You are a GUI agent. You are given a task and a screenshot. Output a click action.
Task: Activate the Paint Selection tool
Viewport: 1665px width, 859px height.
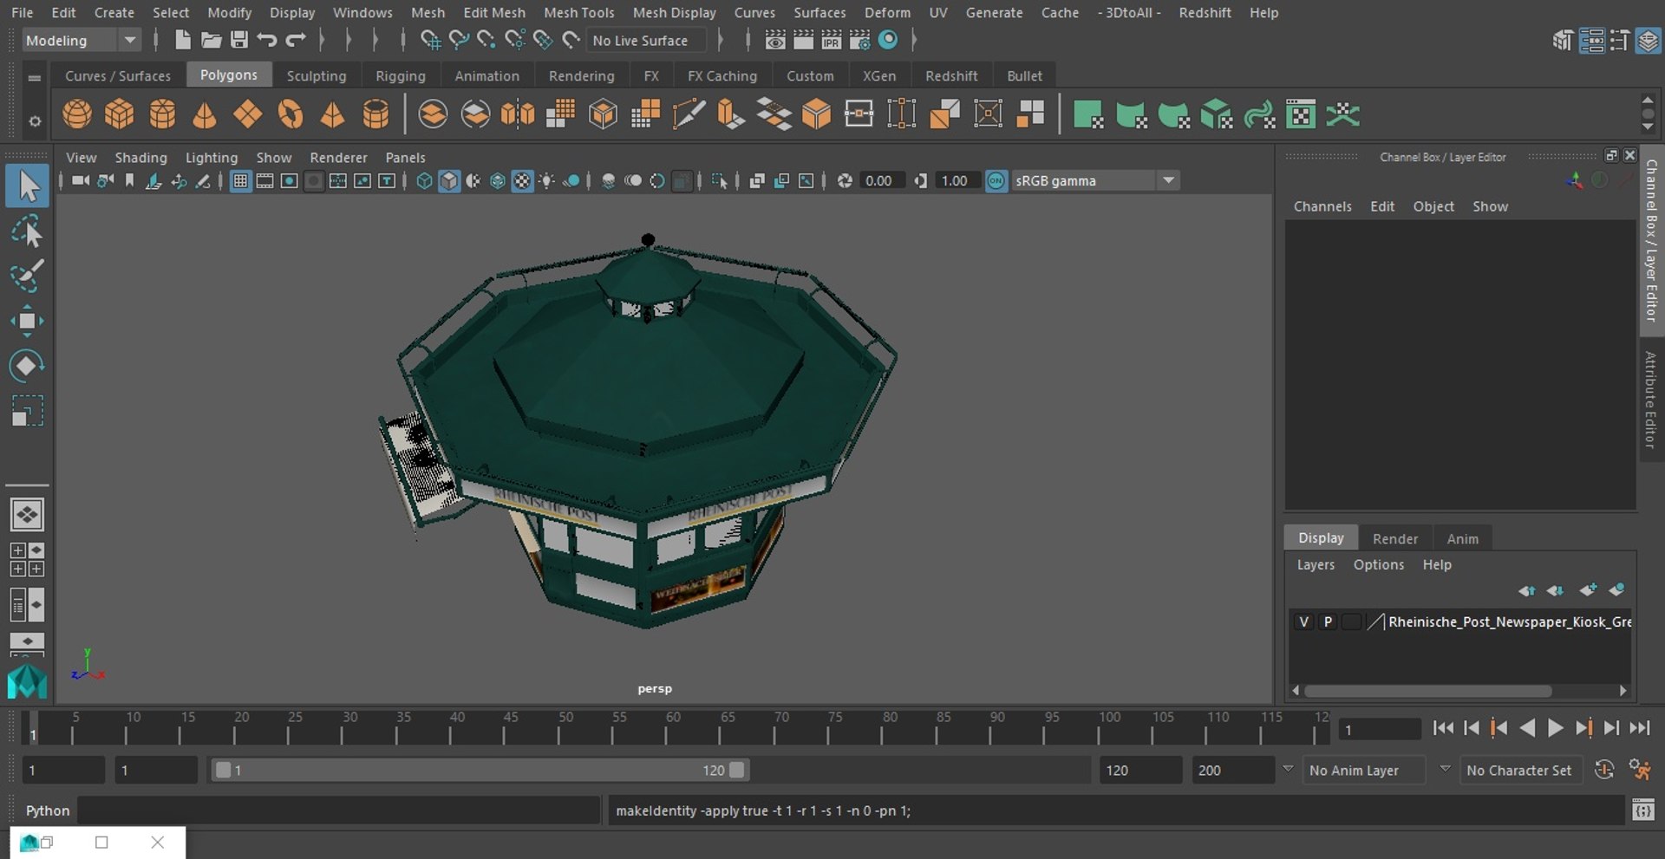(27, 276)
